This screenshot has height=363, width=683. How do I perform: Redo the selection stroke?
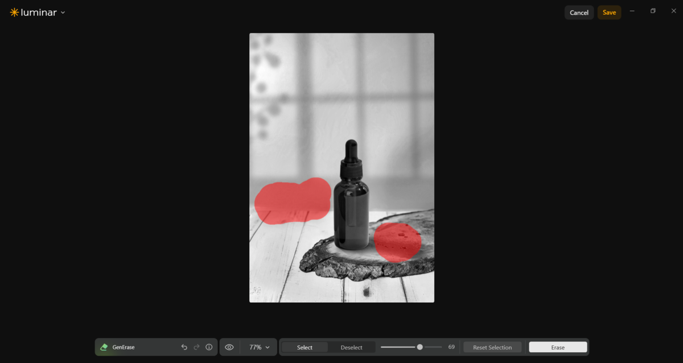coord(196,347)
